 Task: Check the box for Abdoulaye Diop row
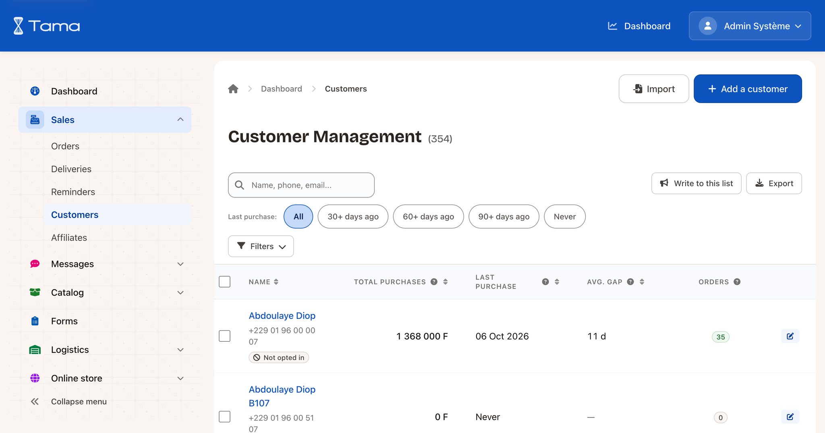coord(225,336)
